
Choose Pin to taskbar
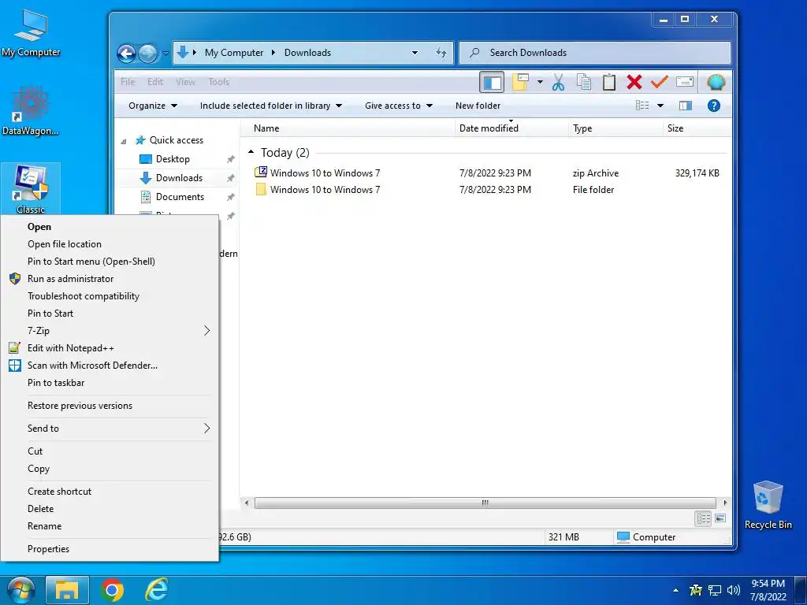click(110, 383)
